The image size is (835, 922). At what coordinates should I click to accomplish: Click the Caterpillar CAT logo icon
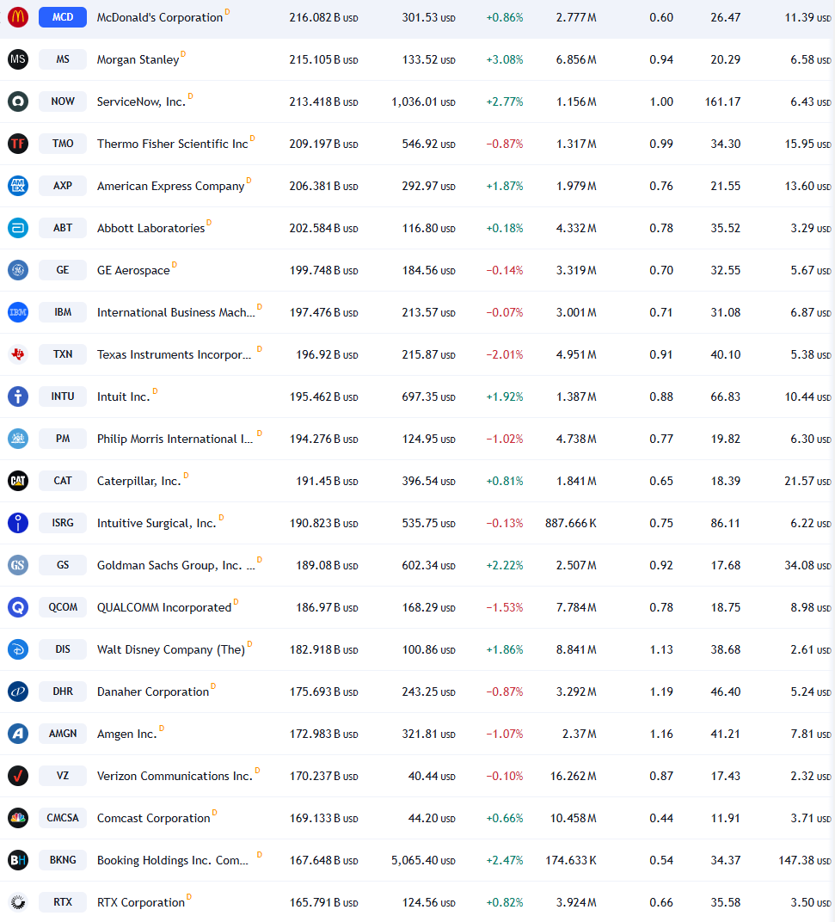pos(18,481)
